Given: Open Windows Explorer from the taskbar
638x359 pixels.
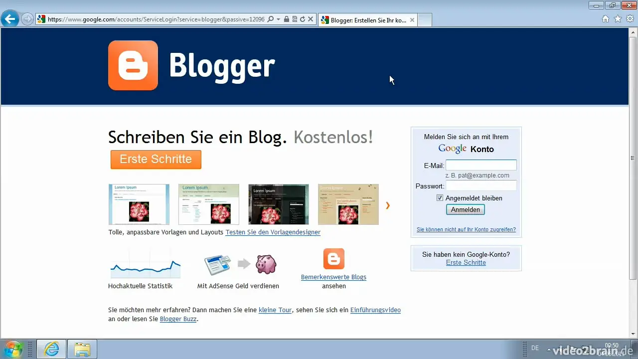Looking at the screenshot, I should (82, 349).
